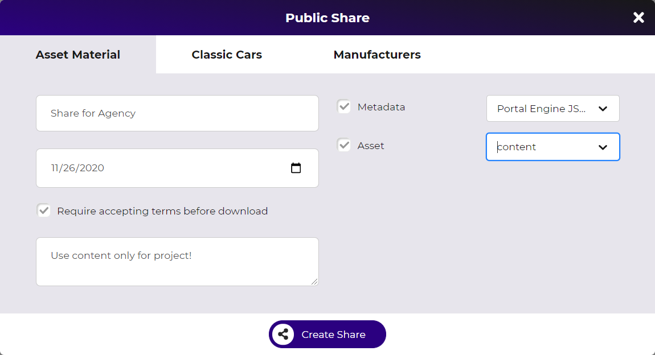Viewport: 655px width, 355px height.
Task: Switch to the Asset Material tab
Action: [x=77, y=55]
